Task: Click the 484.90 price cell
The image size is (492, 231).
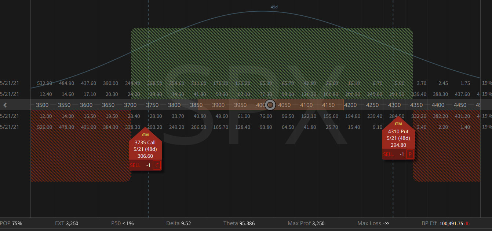Action: pyautogui.click(x=66, y=83)
